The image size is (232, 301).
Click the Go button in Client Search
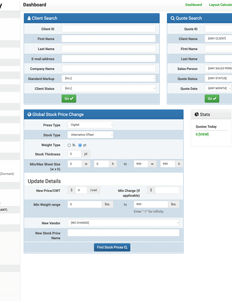pos(69,99)
